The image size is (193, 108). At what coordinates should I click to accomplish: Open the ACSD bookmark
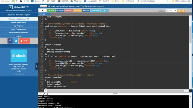pos(51,1)
